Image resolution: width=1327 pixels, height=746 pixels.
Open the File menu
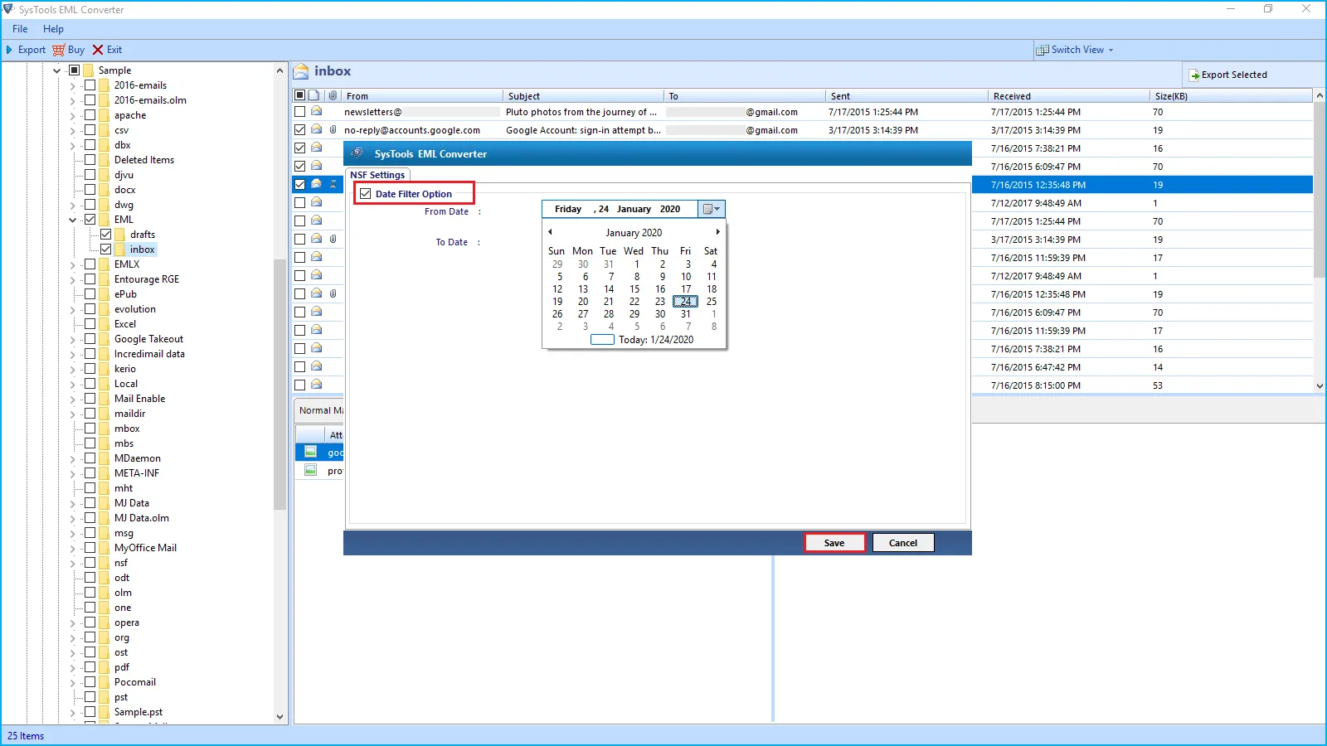coord(20,29)
